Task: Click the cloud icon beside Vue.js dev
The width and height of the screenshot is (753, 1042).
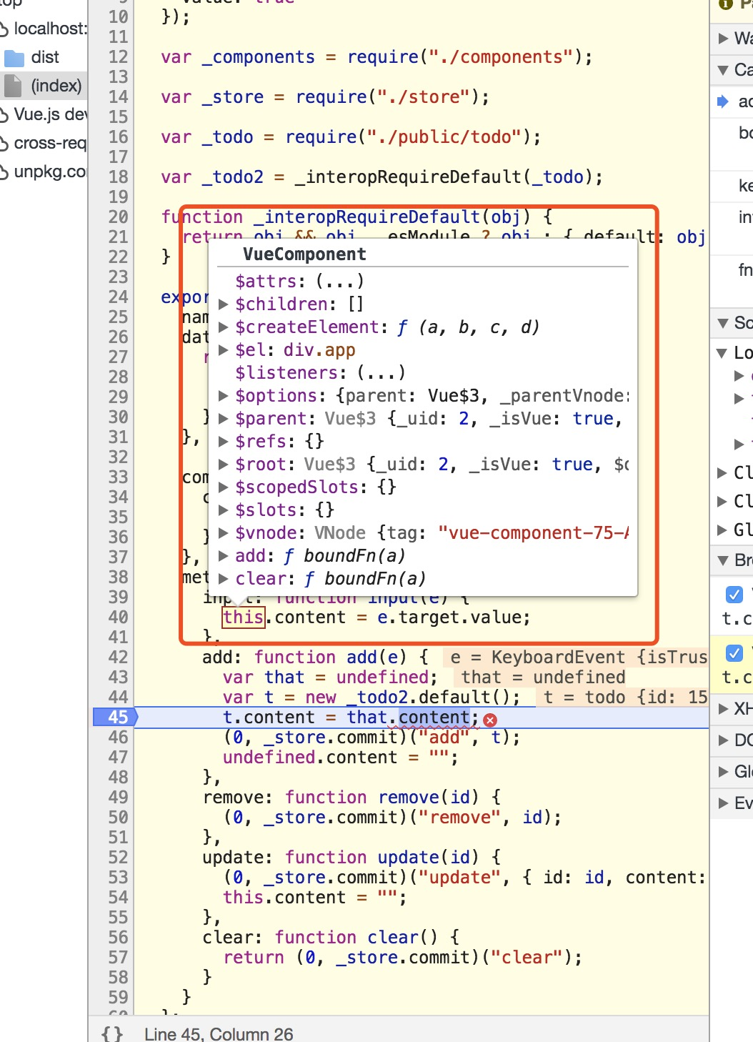Action: click(4, 115)
